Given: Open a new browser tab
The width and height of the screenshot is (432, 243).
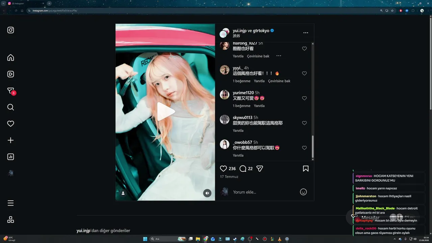Looking at the screenshot, I should click(x=49, y=3).
